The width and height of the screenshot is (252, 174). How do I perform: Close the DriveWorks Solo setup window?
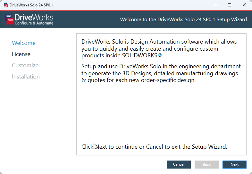[244, 5]
